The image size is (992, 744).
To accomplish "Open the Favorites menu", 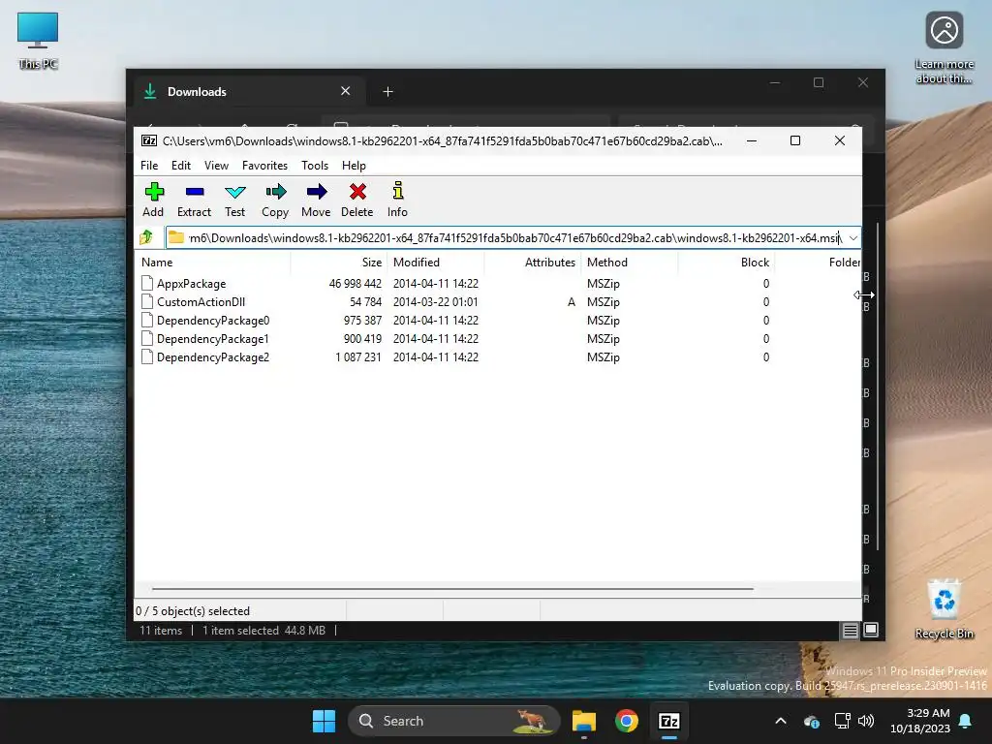I will click(x=264, y=165).
